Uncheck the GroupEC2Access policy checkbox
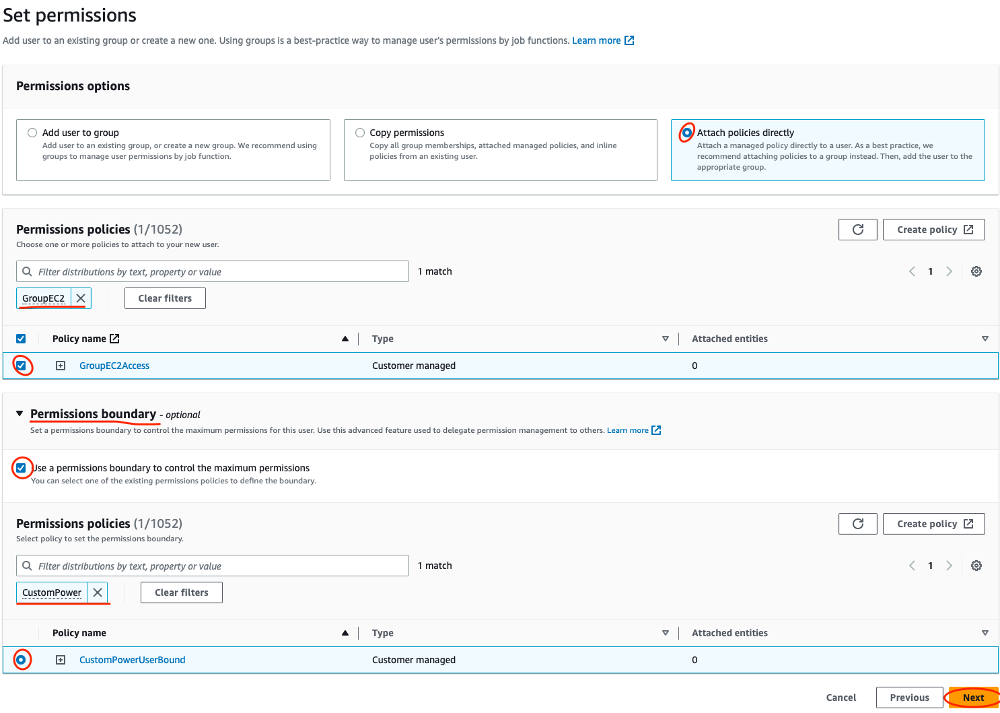Viewport: 1000px width, 713px height. 22,366
